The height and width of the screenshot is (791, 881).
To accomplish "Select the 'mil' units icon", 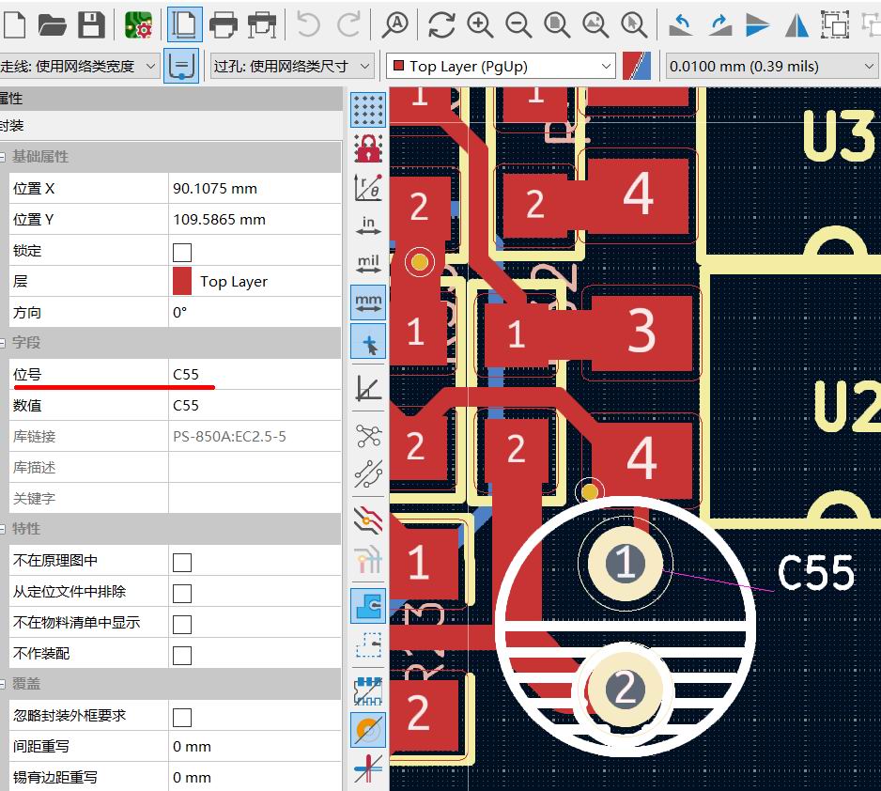I will pyautogui.click(x=368, y=263).
